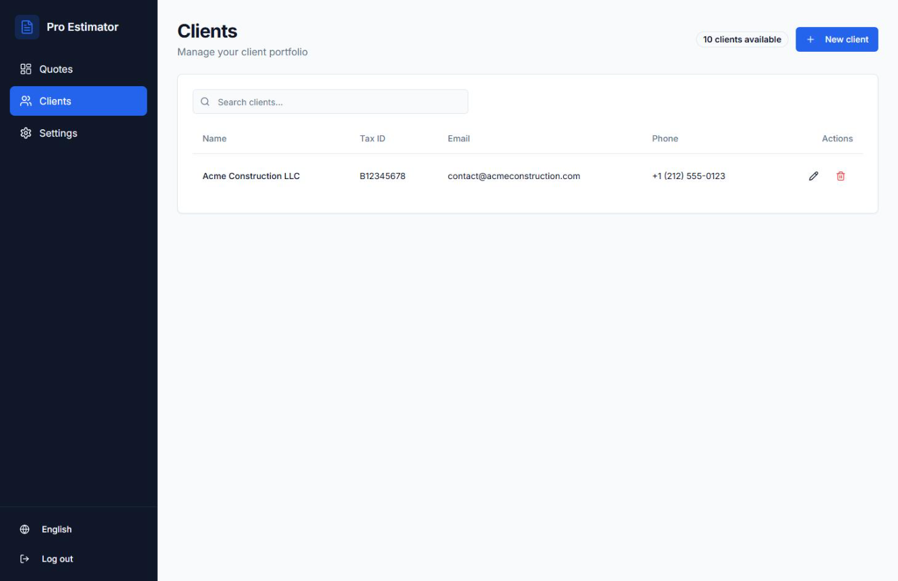Click the plus icon on New client button
The height and width of the screenshot is (581, 898).
pyautogui.click(x=810, y=39)
